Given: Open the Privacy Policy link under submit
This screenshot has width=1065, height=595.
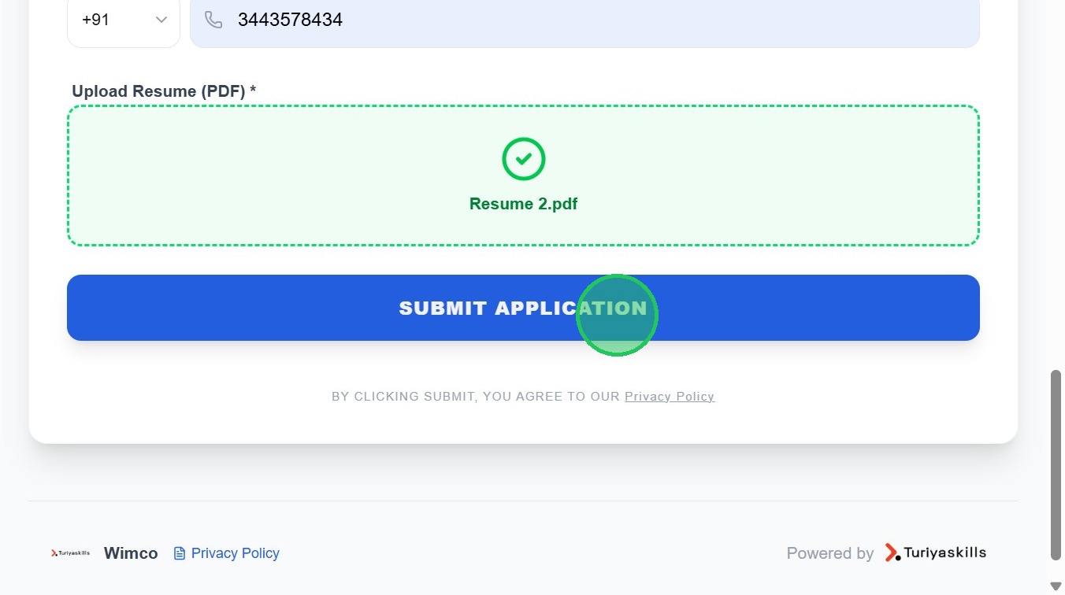Looking at the screenshot, I should pos(670,397).
